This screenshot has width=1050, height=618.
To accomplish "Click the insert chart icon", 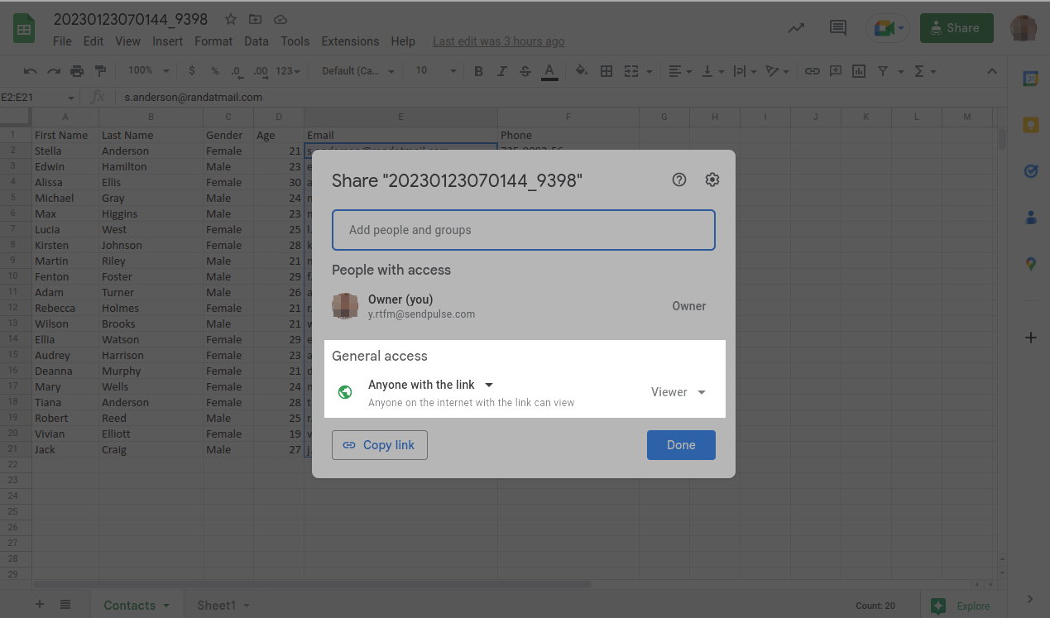I will (x=859, y=71).
